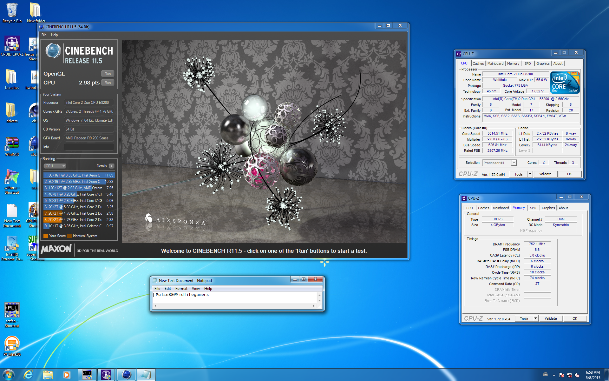
Task: Click the Info field in Cinebench system panel
Action: point(89,147)
